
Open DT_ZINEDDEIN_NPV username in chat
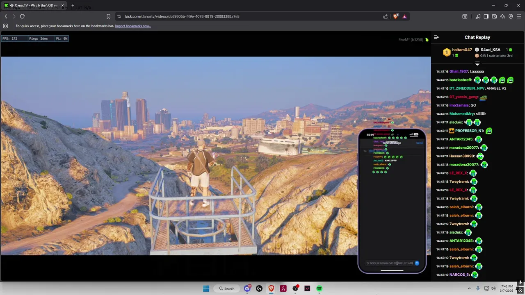(467, 88)
